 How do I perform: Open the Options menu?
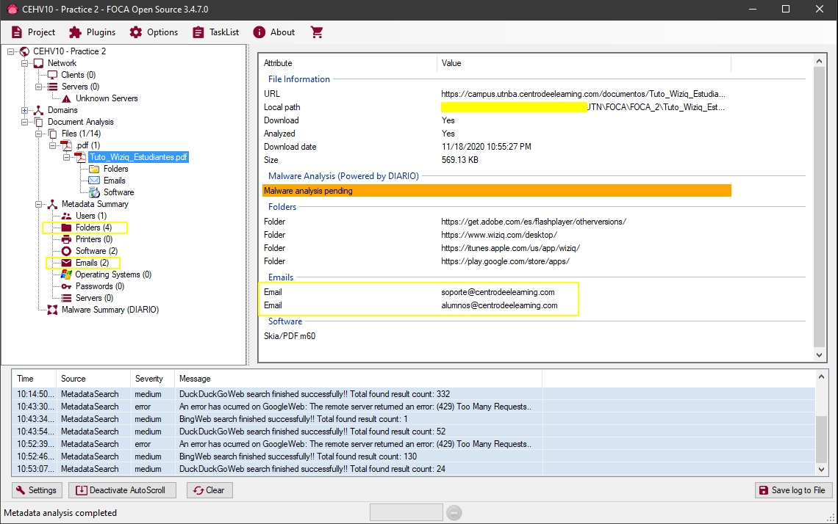154,32
